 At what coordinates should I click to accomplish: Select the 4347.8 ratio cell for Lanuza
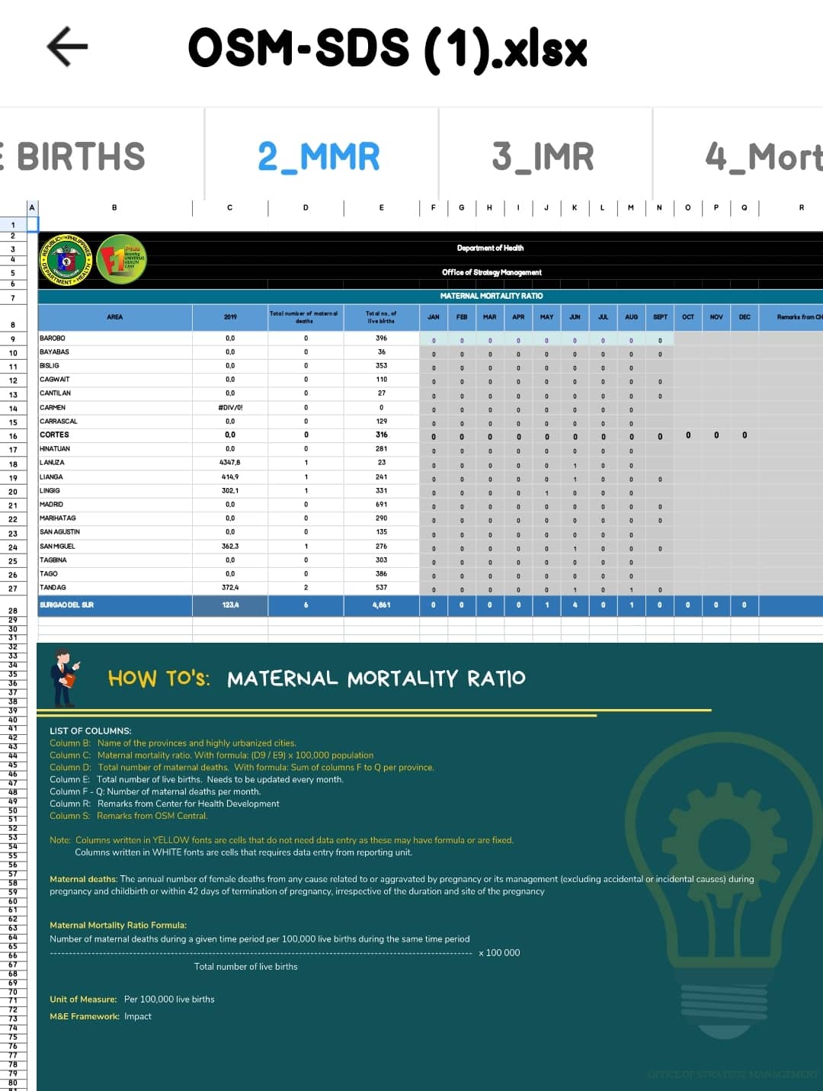230,462
